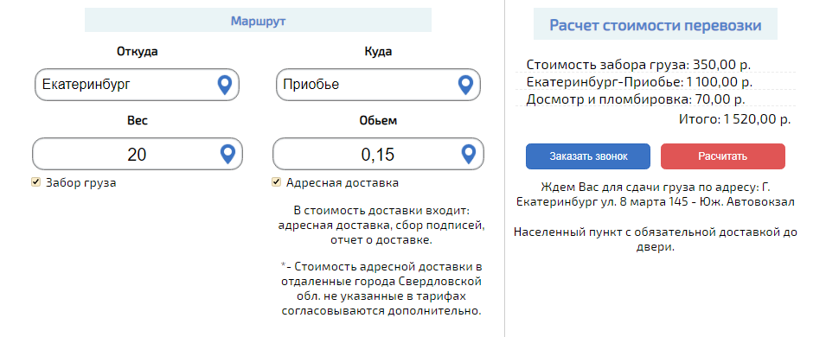The height and width of the screenshot is (337, 826).
Task: Click the pin icon in the Обьем field
Action: 468,155
